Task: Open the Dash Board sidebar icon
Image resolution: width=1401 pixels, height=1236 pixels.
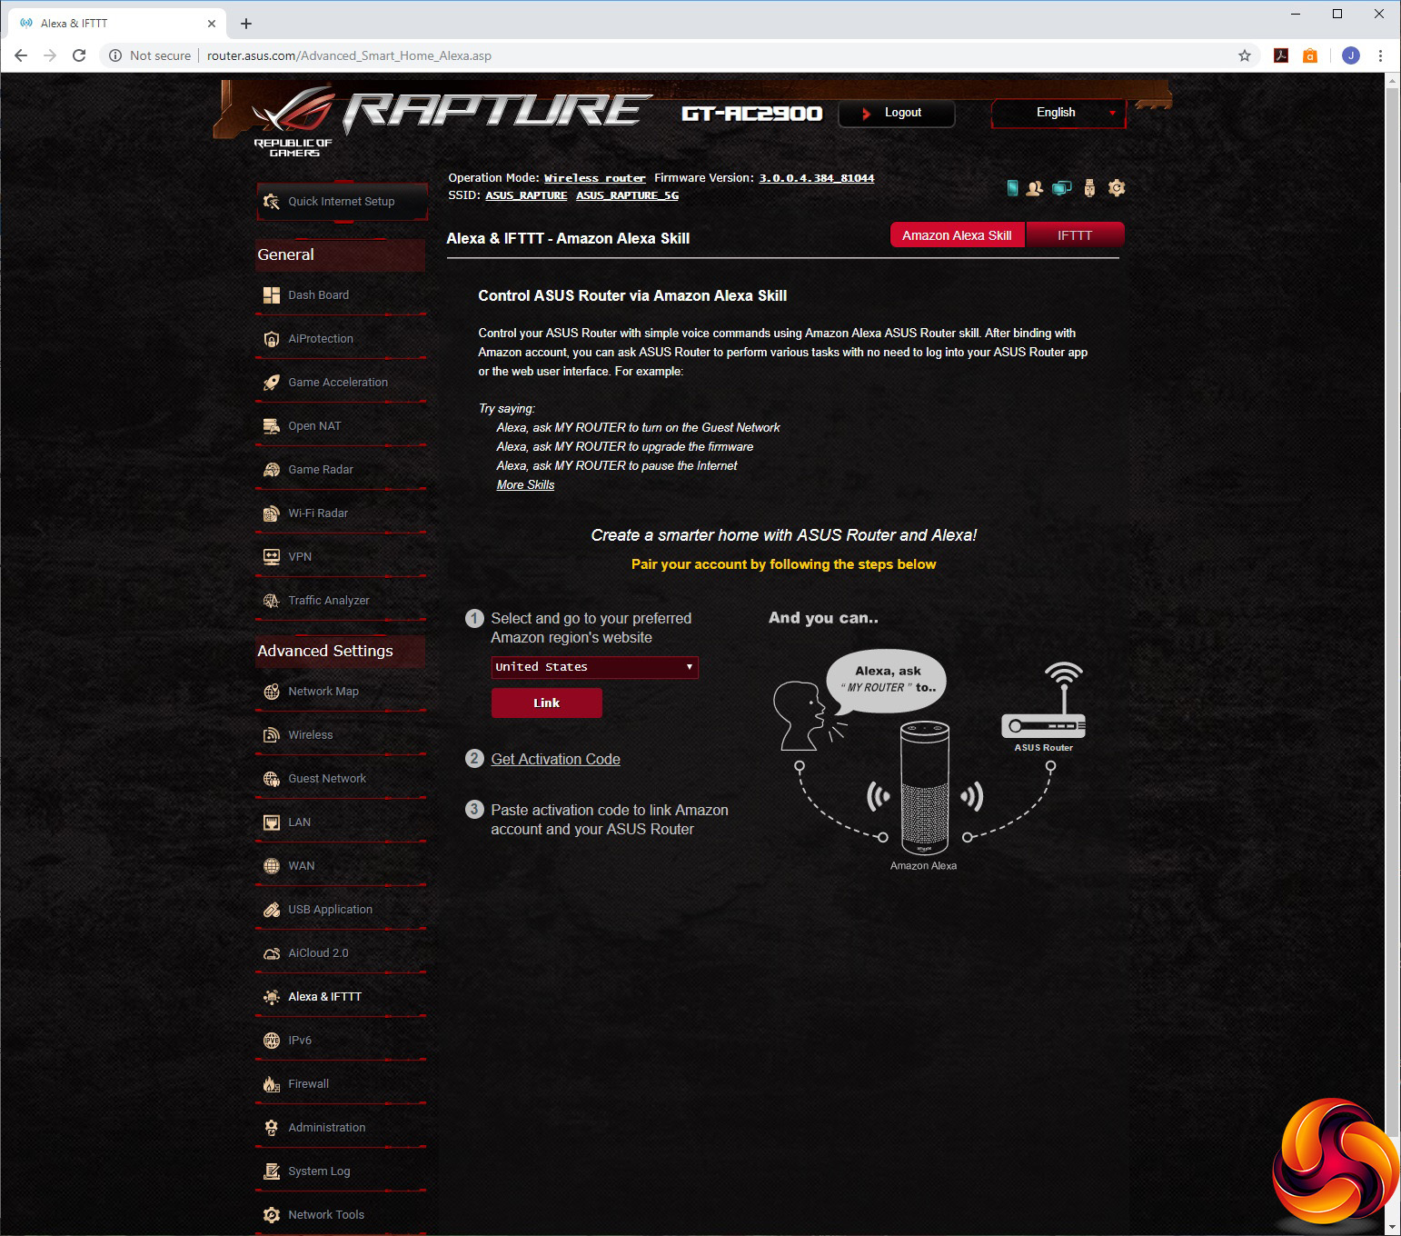Action: click(x=271, y=295)
